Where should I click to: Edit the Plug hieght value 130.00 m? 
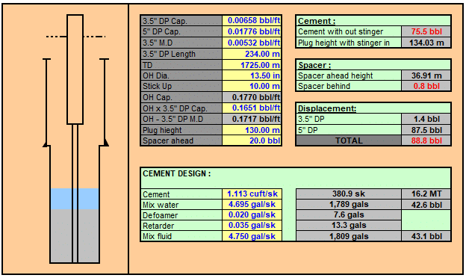point(252,130)
